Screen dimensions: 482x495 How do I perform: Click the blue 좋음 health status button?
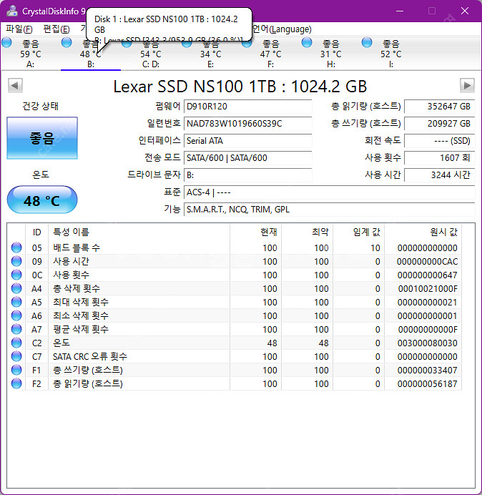pos(42,138)
